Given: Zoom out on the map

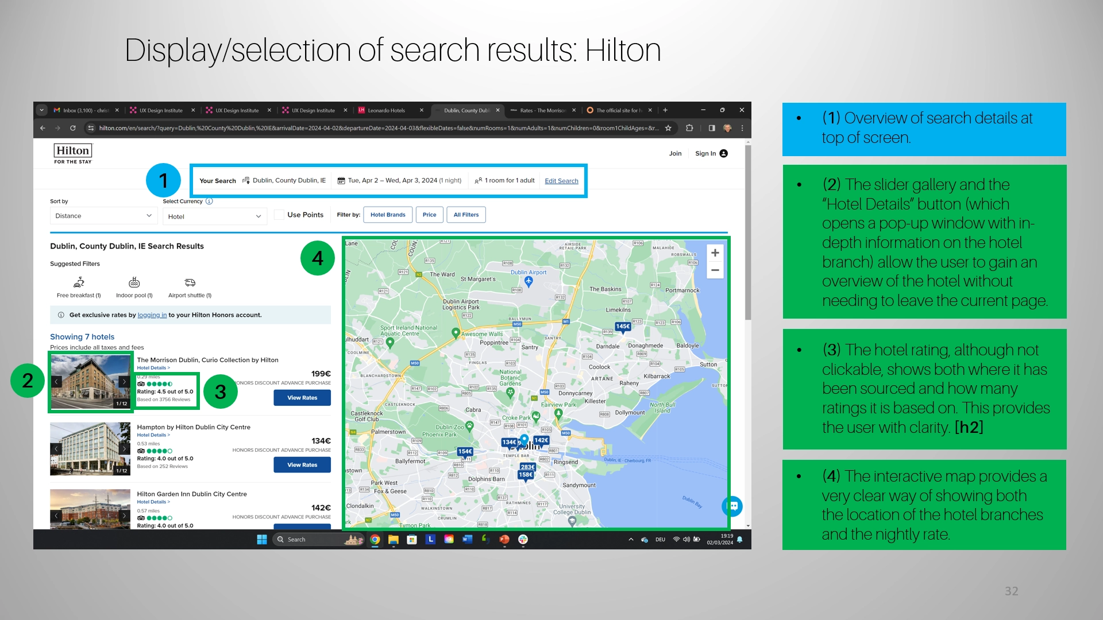Looking at the screenshot, I should pos(715,270).
